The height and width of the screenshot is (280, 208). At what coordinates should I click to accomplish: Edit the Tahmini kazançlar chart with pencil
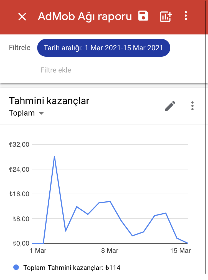[x=170, y=106]
